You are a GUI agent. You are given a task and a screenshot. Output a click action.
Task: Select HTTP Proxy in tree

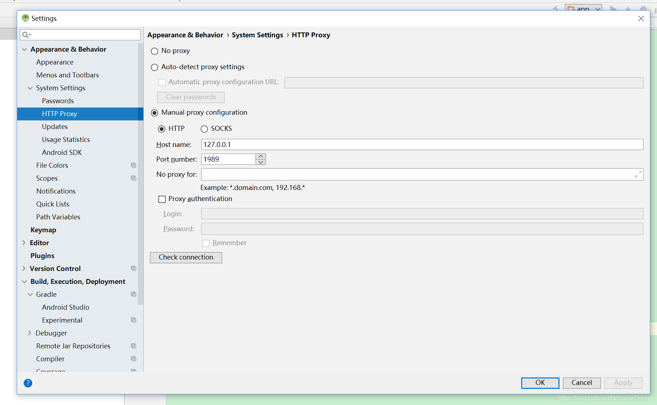(80, 114)
